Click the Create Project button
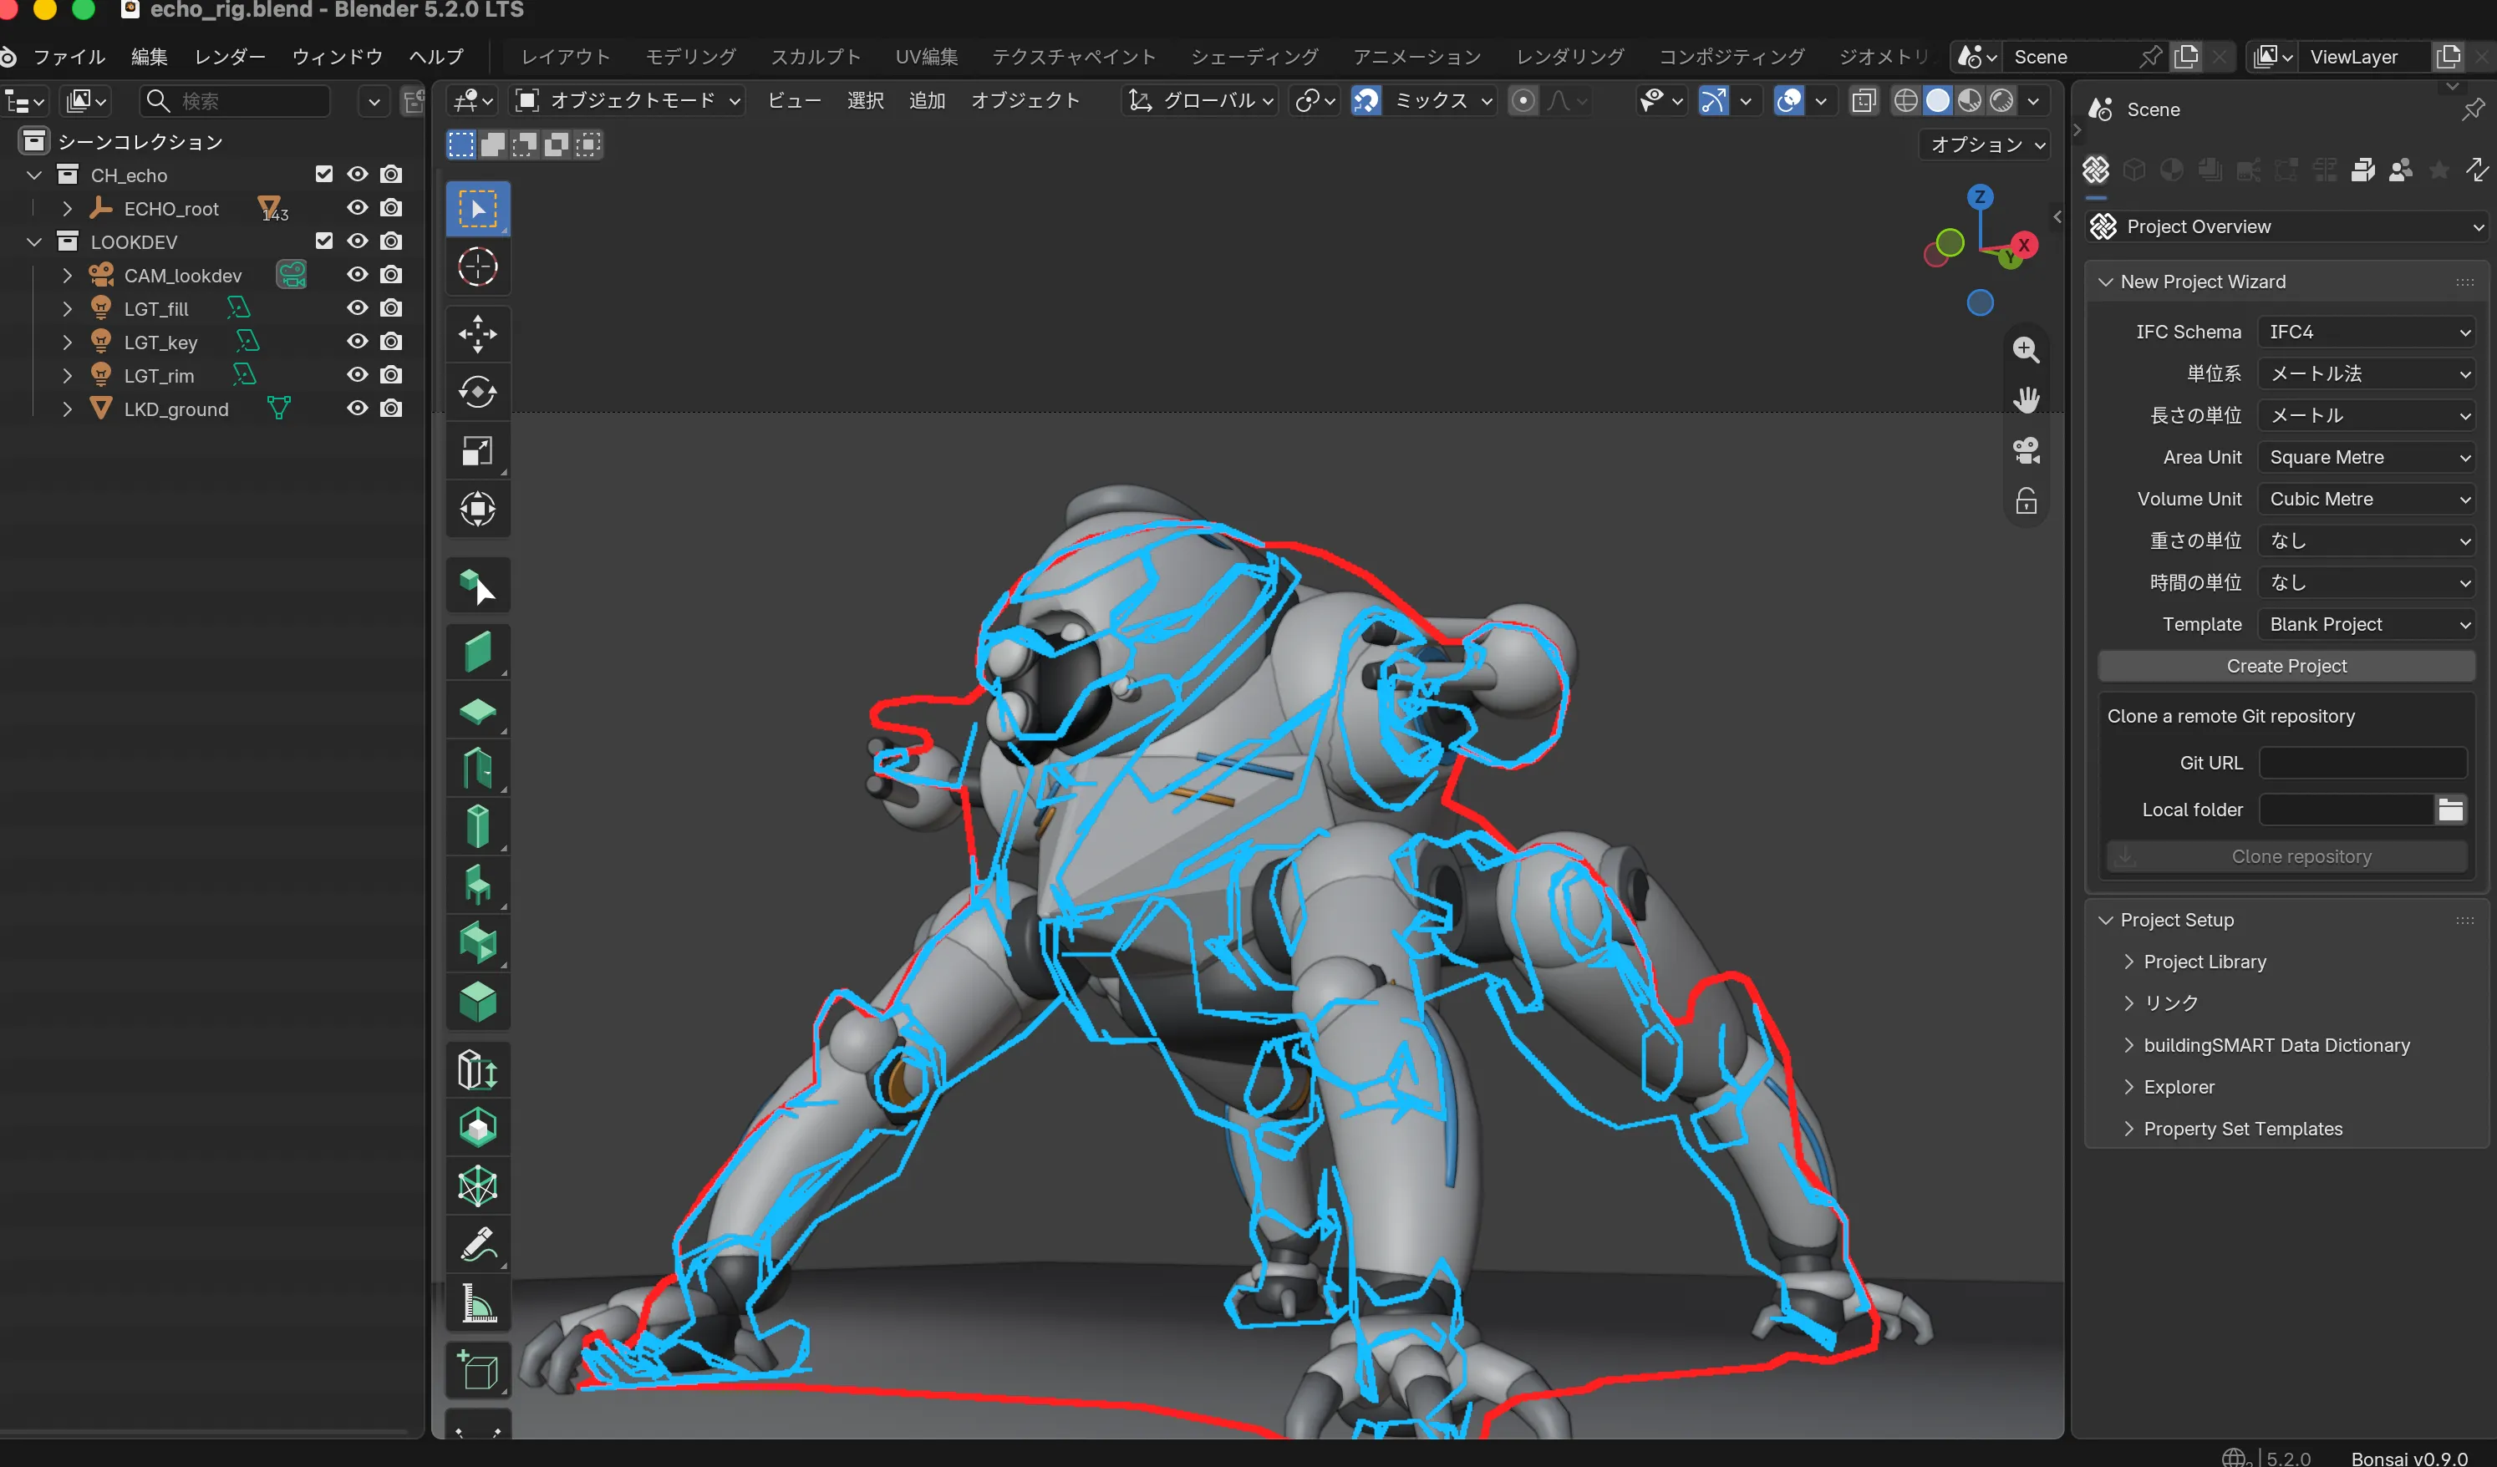2497x1467 pixels. point(2286,667)
